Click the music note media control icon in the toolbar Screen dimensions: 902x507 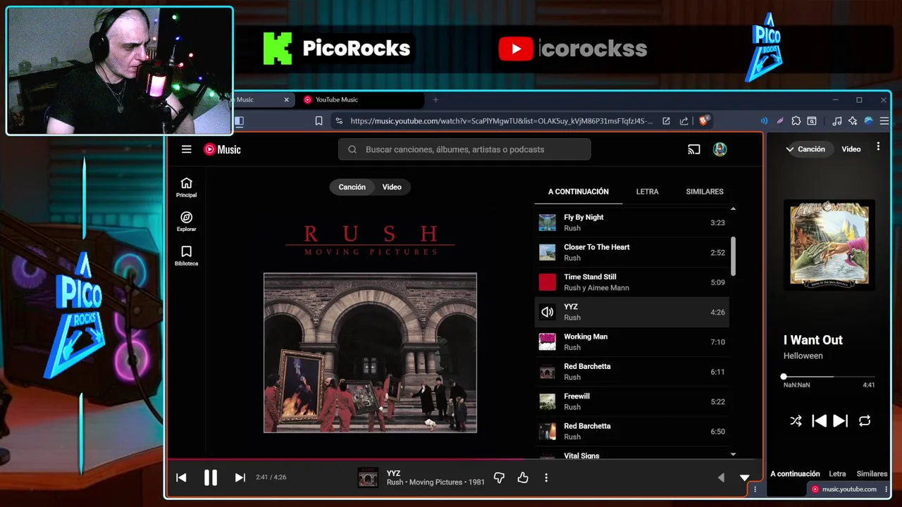click(x=836, y=121)
